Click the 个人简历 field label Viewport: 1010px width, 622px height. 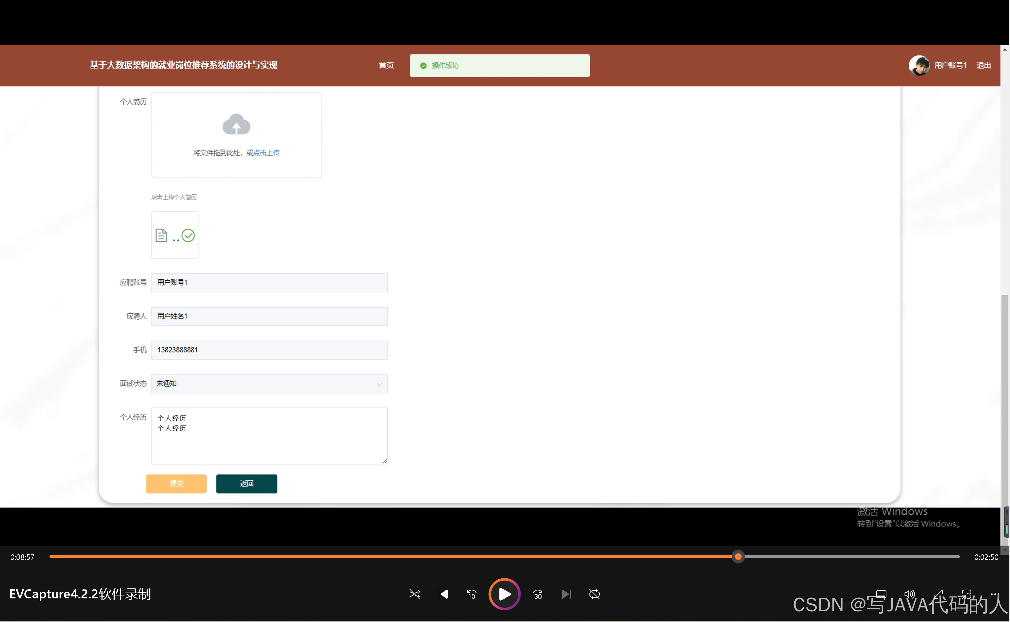[133, 102]
